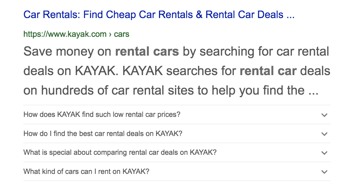Click the '›' breadcrumb separator in the URL
The width and height of the screenshot is (362, 192).
click(x=110, y=34)
